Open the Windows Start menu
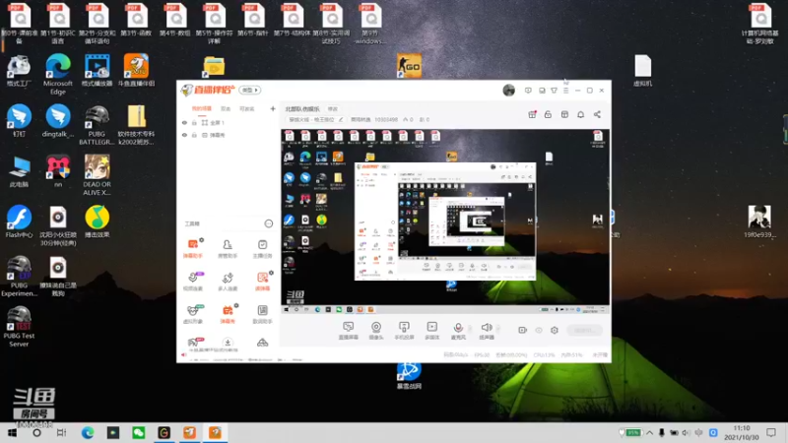The image size is (788, 443). pos(12,432)
